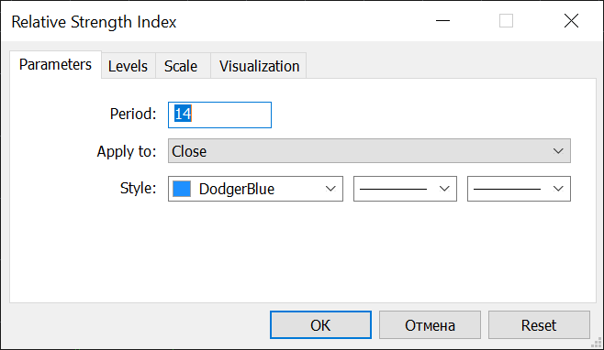Minimize the Relative Strength Index window
The width and height of the screenshot is (604, 350).
pyautogui.click(x=442, y=21)
